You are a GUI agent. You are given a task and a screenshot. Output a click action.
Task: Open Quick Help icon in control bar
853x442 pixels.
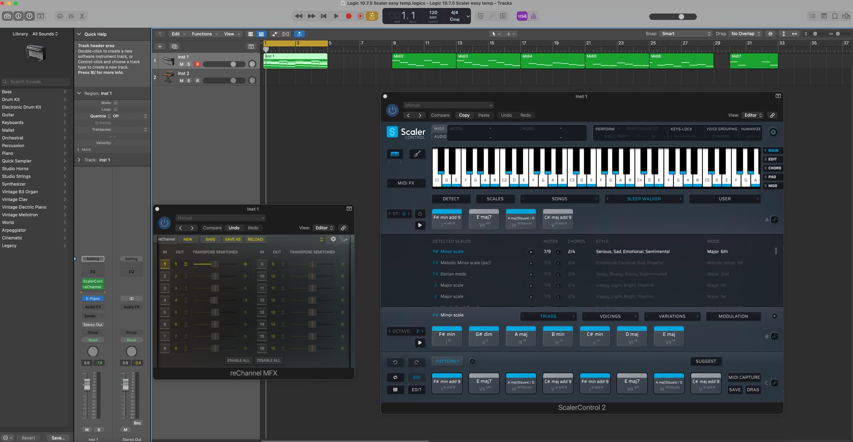(x=29, y=16)
